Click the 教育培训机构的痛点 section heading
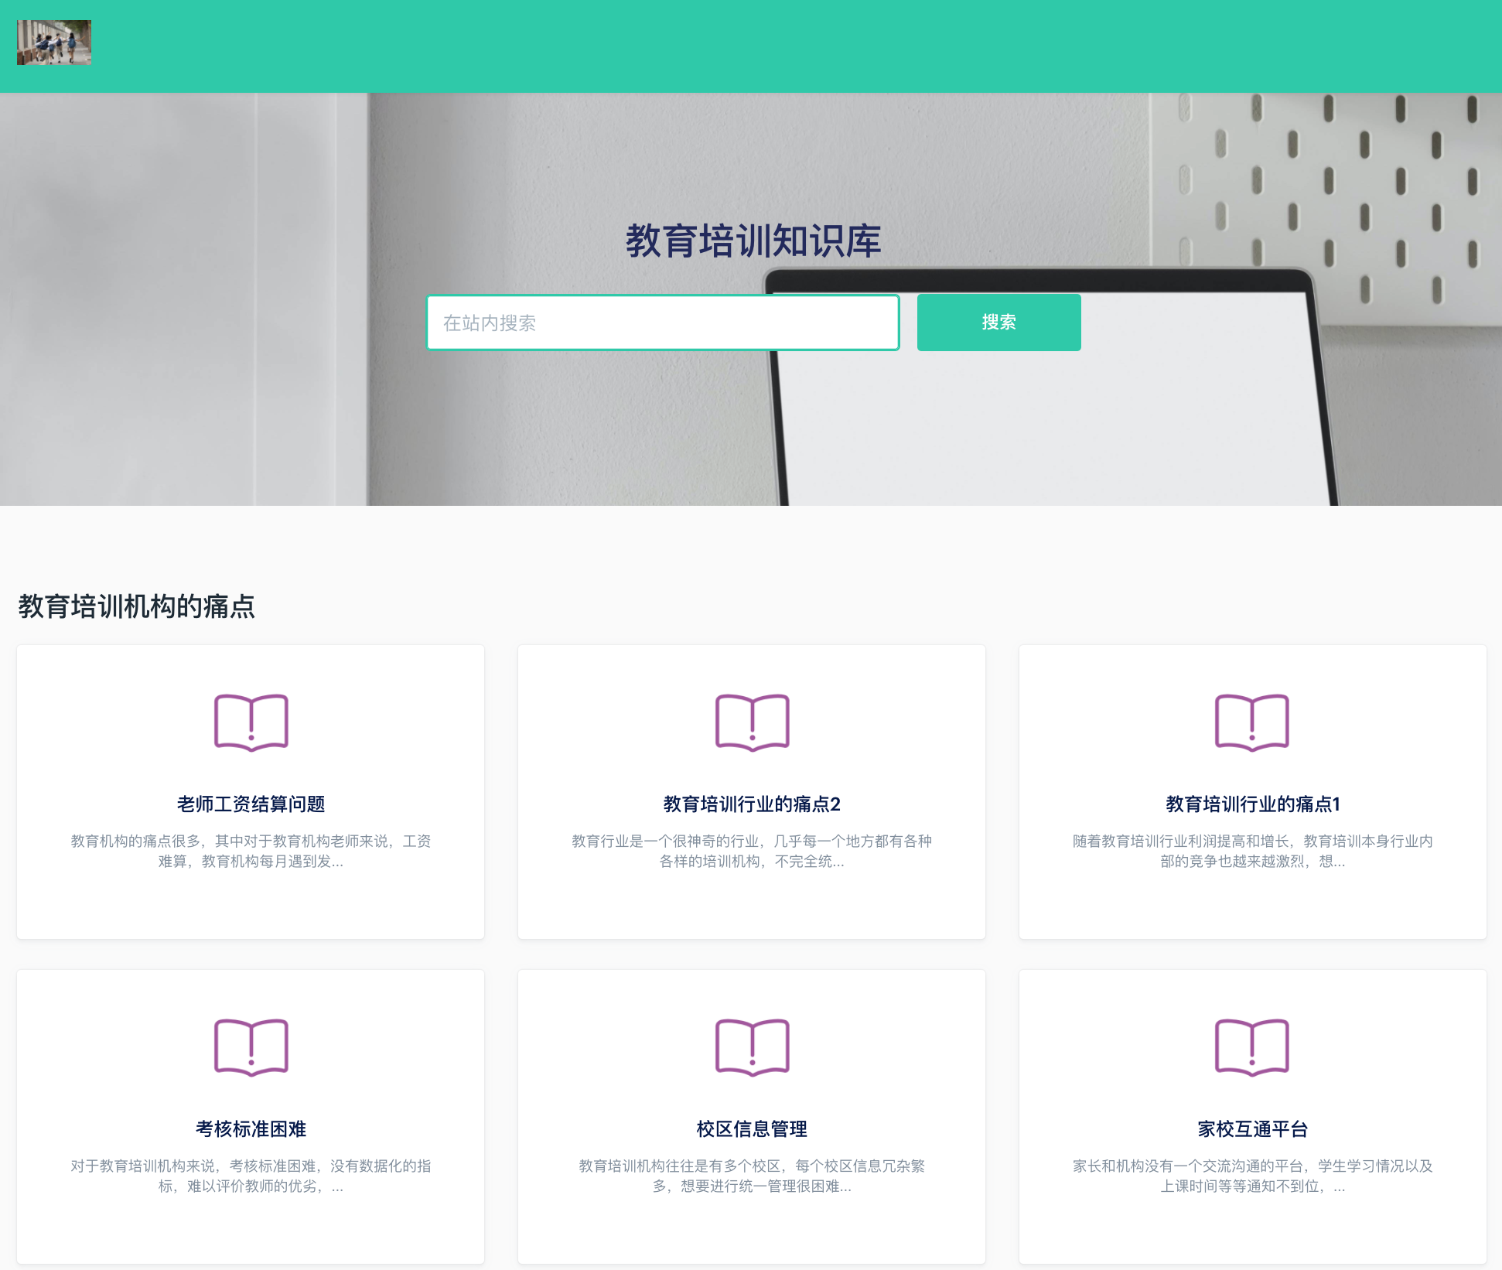 tap(137, 606)
